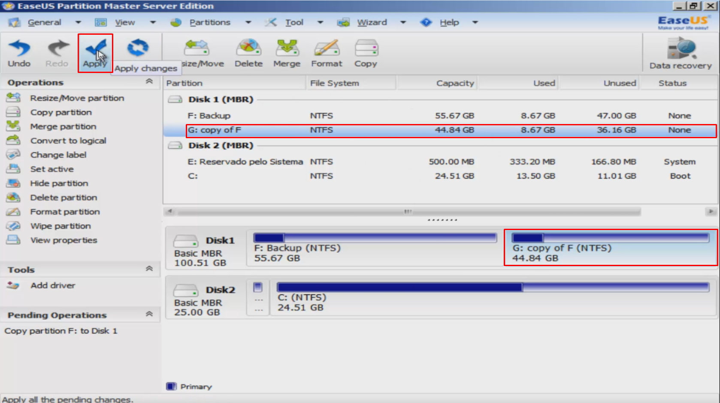The height and width of the screenshot is (403, 720).
Task: Click the Copy toolbar icon
Action: pos(366,53)
